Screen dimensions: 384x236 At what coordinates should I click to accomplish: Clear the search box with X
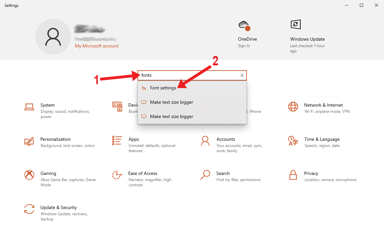coord(242,75)
